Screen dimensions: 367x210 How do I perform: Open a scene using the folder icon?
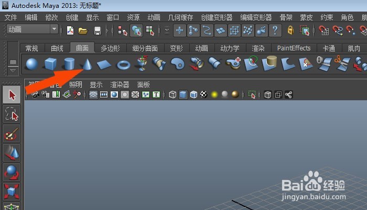point(83,30)
